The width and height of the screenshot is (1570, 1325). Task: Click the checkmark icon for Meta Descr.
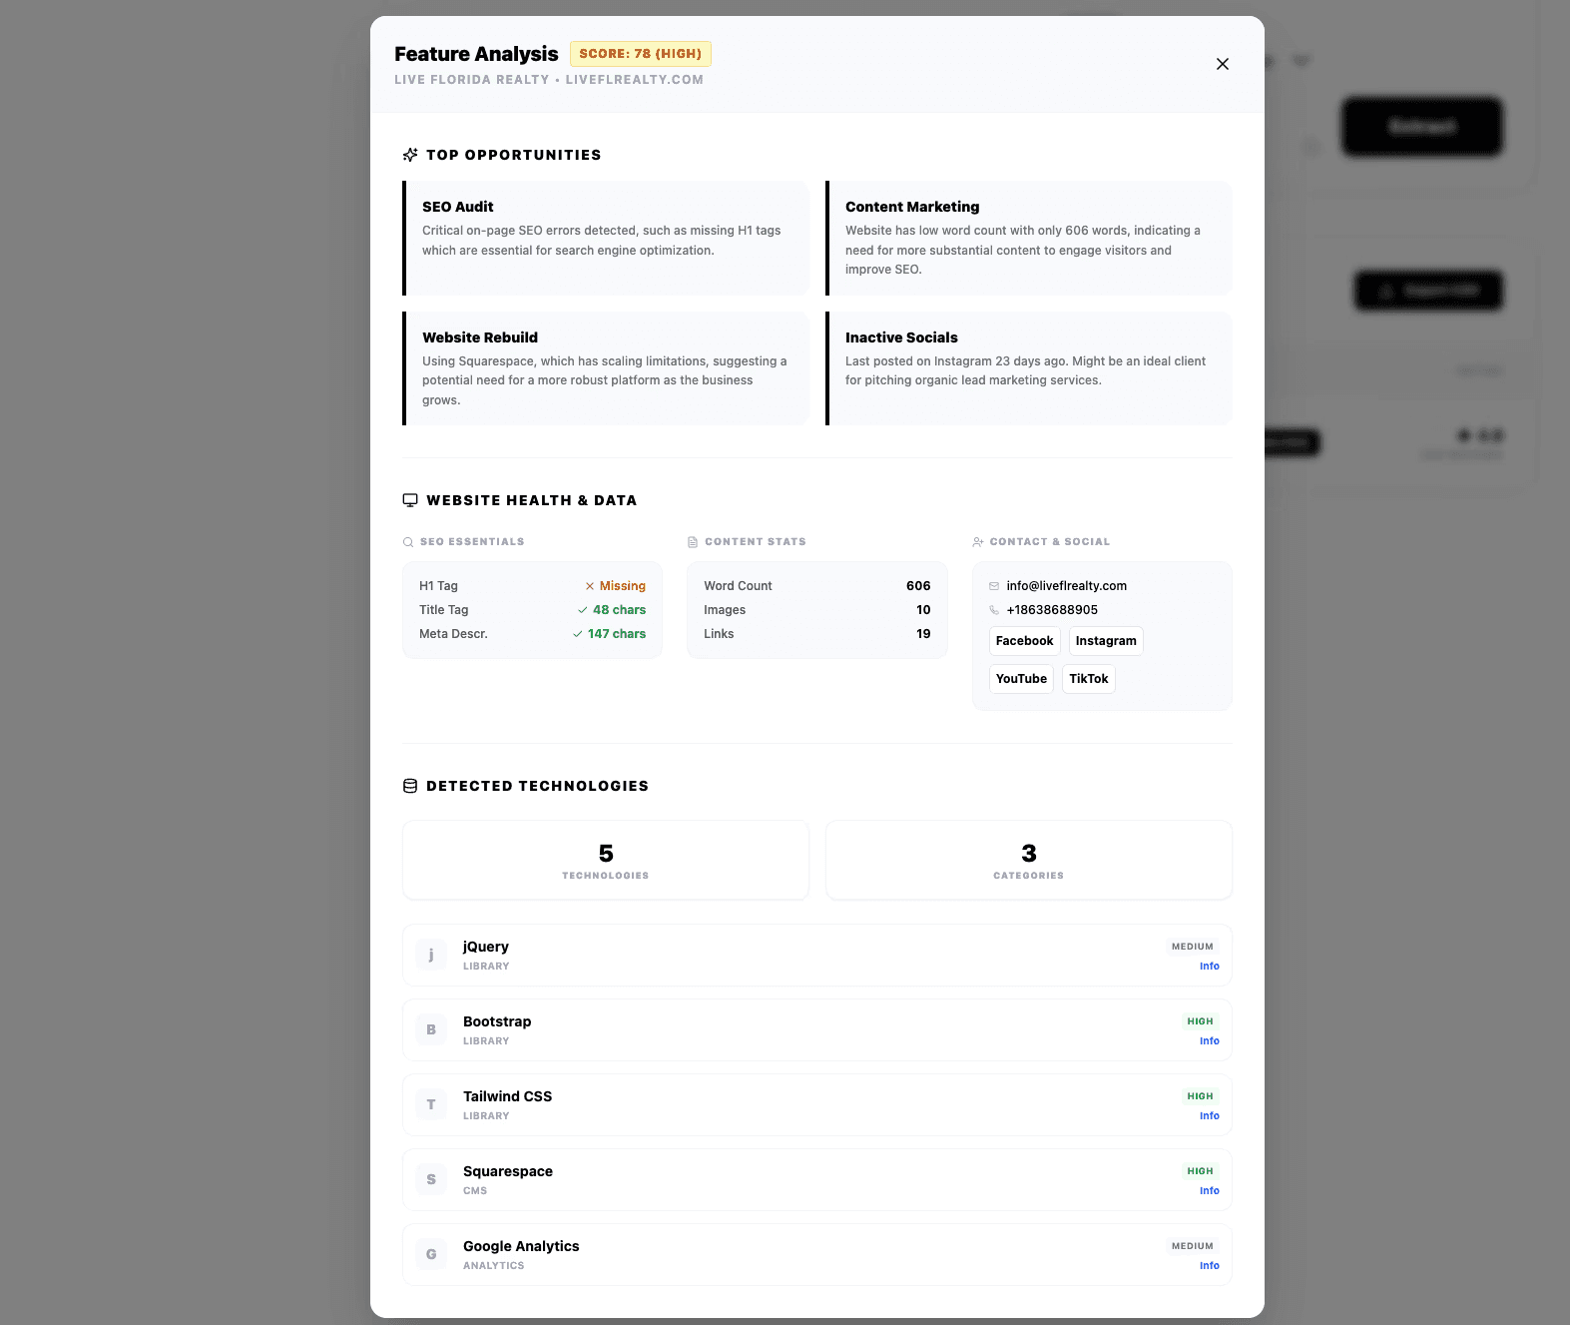pyautogui.click(x=578, y=634)
